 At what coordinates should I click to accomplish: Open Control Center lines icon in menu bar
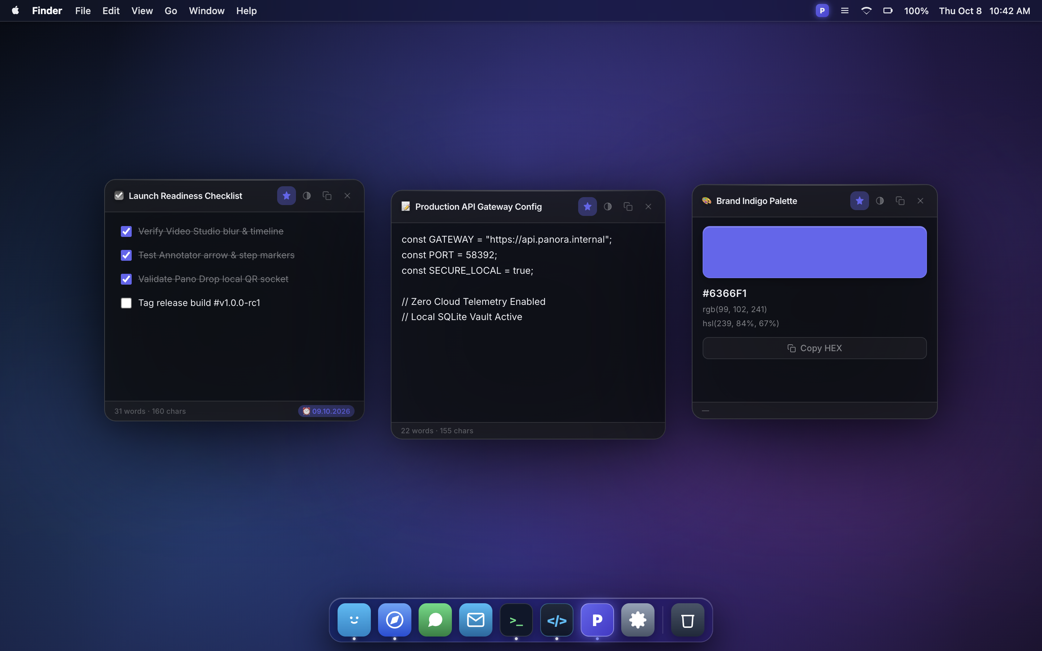[x=845, y=11]
